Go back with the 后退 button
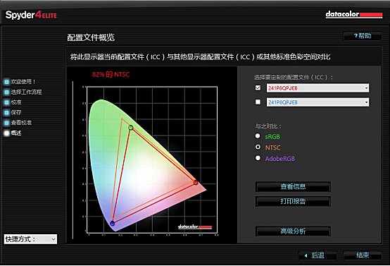390x266 pixels. click(317, 255)
